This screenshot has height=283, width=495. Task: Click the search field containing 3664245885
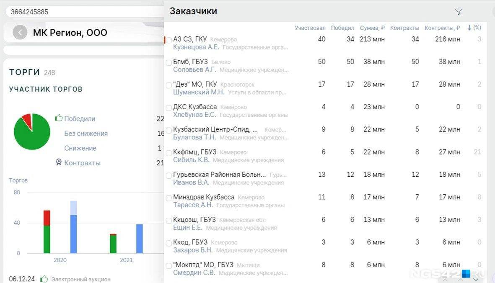[x=84, y=12]
